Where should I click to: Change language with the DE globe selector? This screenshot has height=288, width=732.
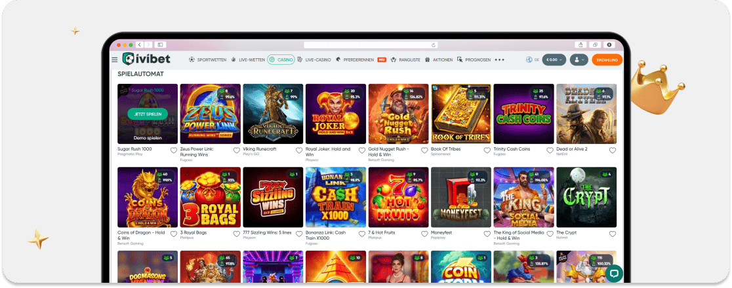click(x=533, y=60)
